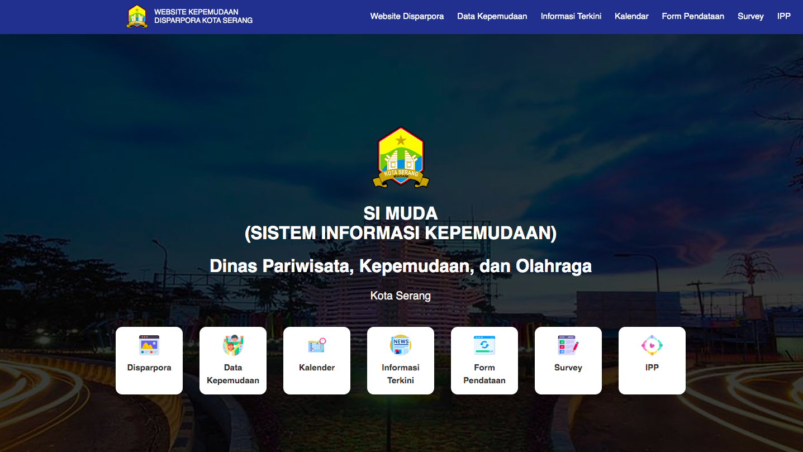
Task: Click the Kalender card's calendar icon
Action: point(317,345)
